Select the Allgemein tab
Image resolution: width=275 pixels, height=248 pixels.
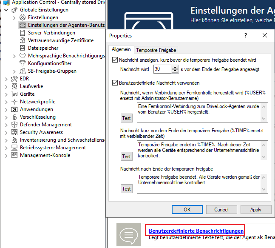[x=121, y=49]
